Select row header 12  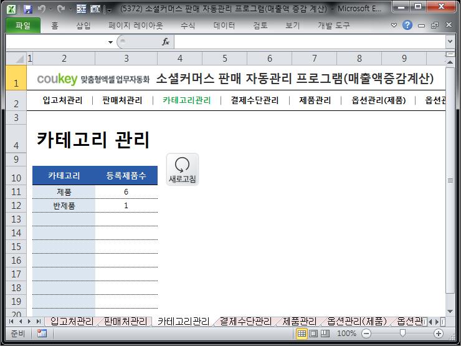pyautogui.click(x=16, y=205)
